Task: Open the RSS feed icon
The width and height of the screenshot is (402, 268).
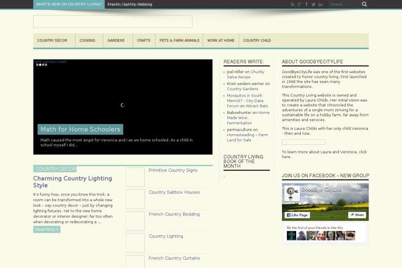Action: click(x=293, y=5)
